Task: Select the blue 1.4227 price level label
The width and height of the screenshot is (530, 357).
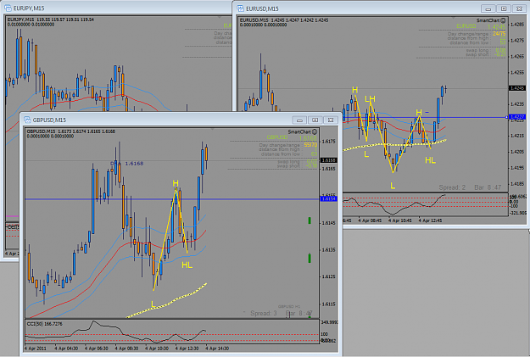Action: (x=517, y=117)
